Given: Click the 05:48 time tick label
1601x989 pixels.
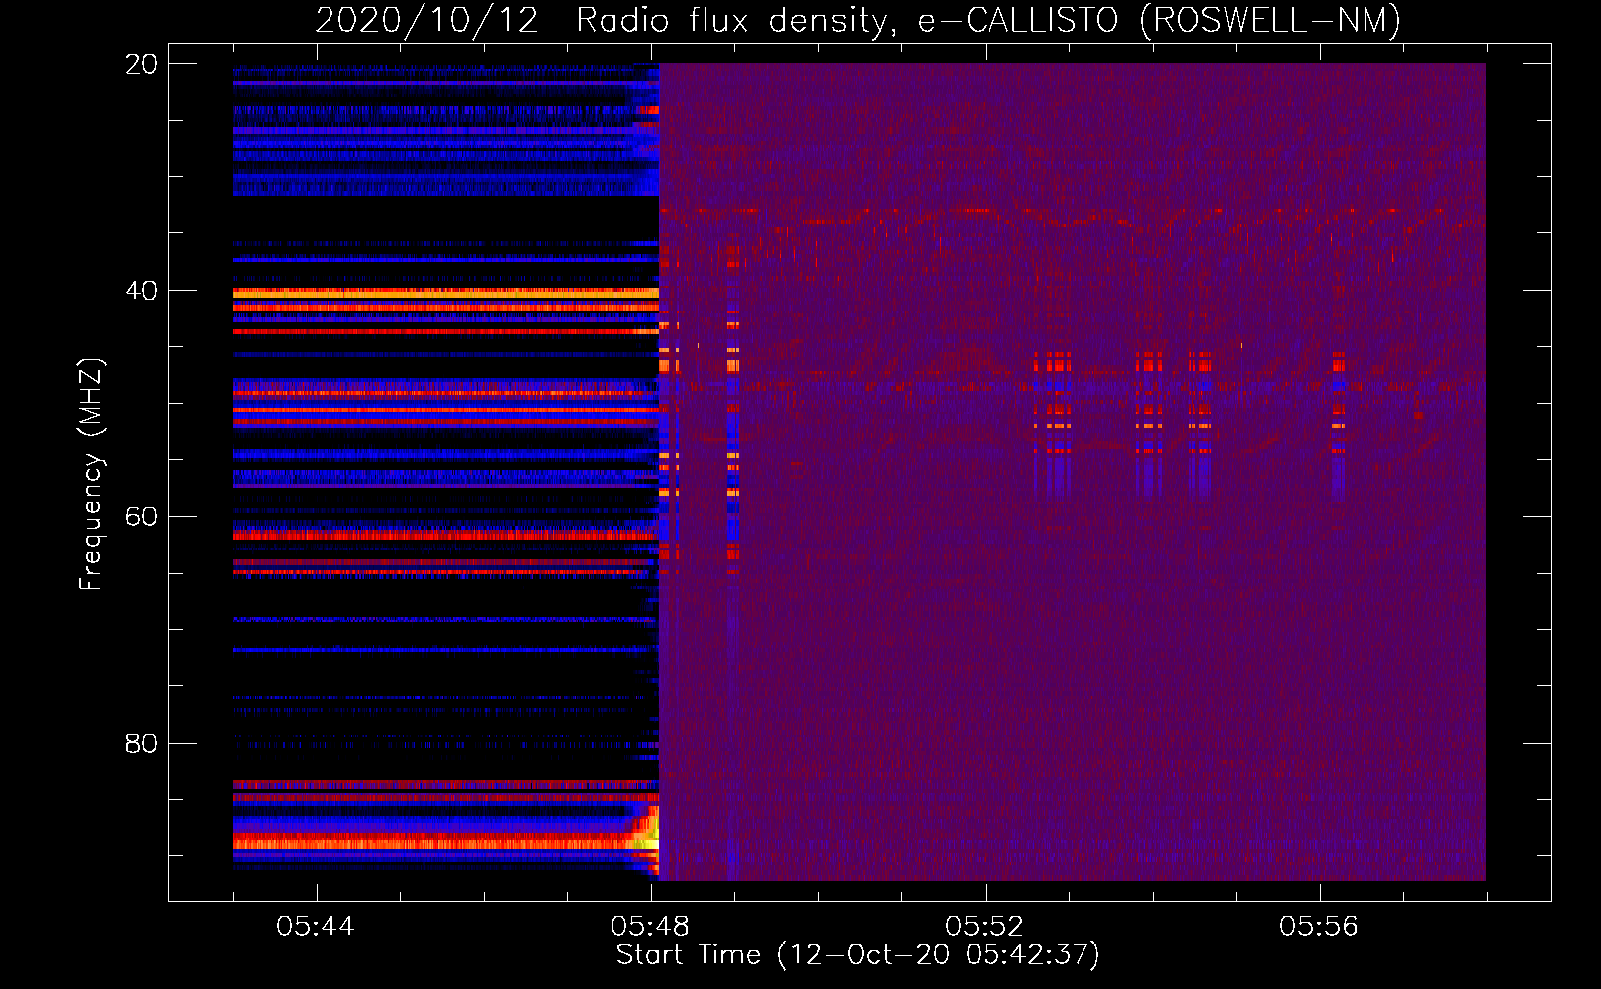Looking at the screenshot, I should click(650, 926).
